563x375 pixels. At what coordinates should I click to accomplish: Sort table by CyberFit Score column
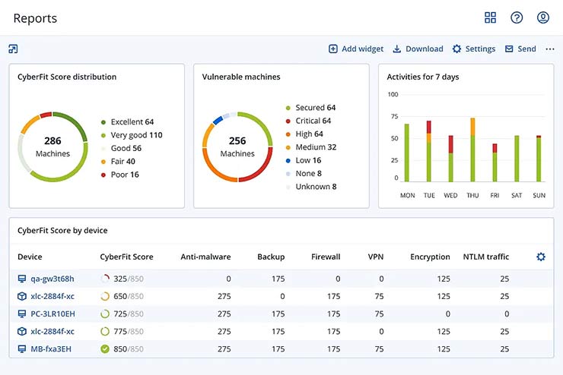(x=126, y=257)
